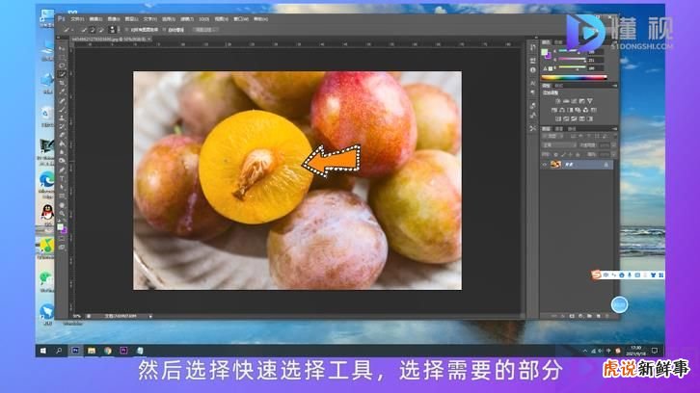Toggle lock transparent pixels
Image resolution: width=700 pixels, height=393 pixels.
tap(555, 154)
